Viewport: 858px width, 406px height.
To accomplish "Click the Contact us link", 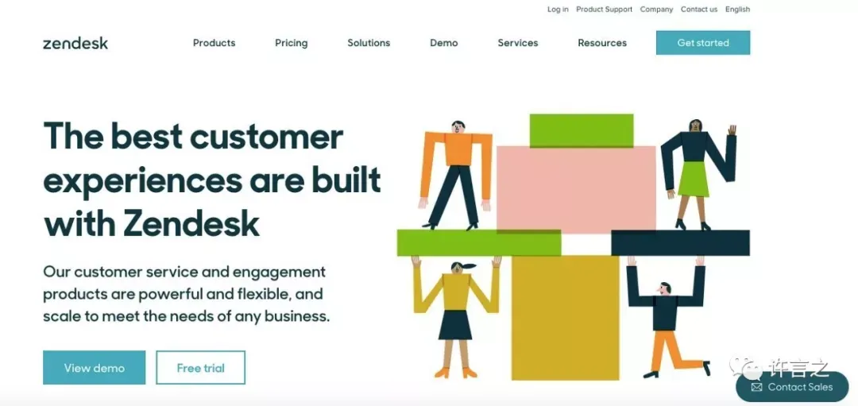I will [x=699, y=10].
